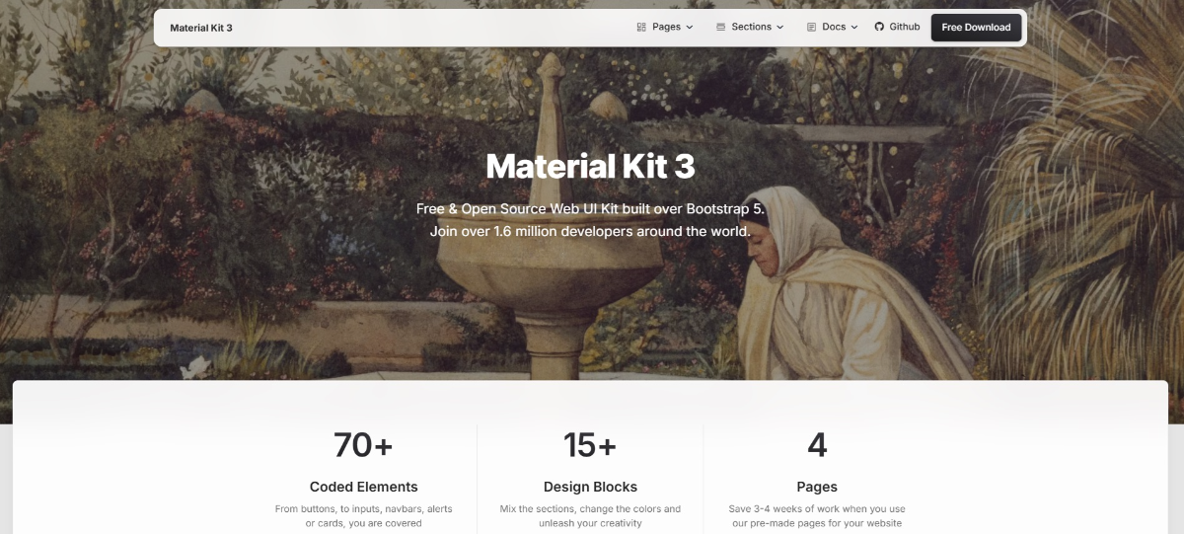Click the Sections layout icon
1184x534 pixels.
coord(720,28)
